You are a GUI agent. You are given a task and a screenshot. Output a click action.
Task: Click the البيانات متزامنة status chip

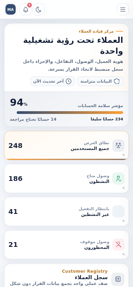coord(100,81)
